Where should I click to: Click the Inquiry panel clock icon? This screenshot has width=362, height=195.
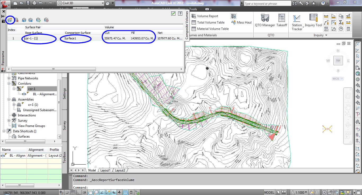click(x=341, y=29)
